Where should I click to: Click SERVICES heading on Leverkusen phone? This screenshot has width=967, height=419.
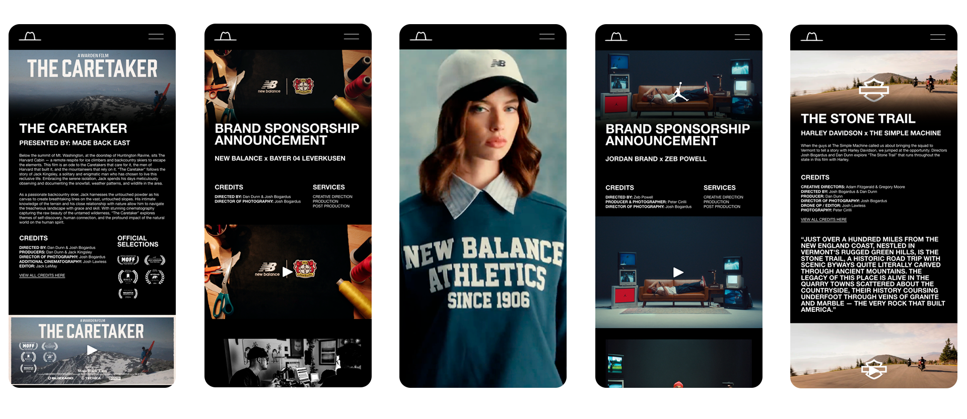tap(328, 187)
